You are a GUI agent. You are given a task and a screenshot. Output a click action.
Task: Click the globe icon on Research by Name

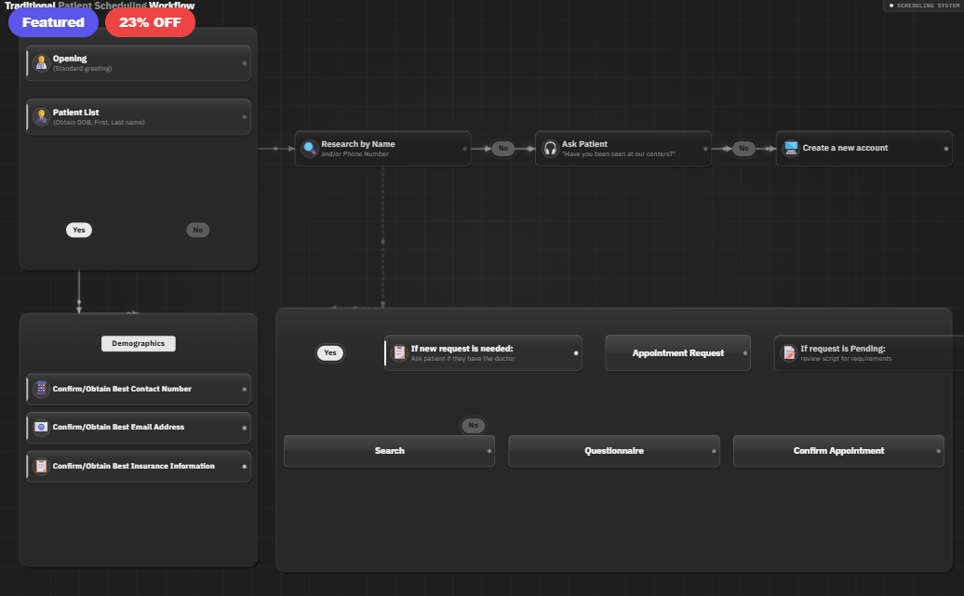pyautogui.click(x=309, y=148)
